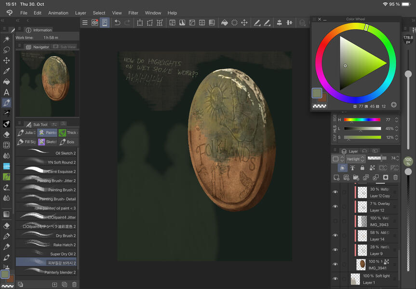Click the rainbow hue slider bar

pyautogui.click(x=362, y=119)
